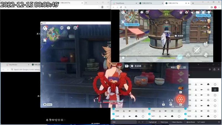Image resolution: width=222 pixels, height=125 pixels.
Task: Open profile icon in Edge window
Action: [102, 7]
